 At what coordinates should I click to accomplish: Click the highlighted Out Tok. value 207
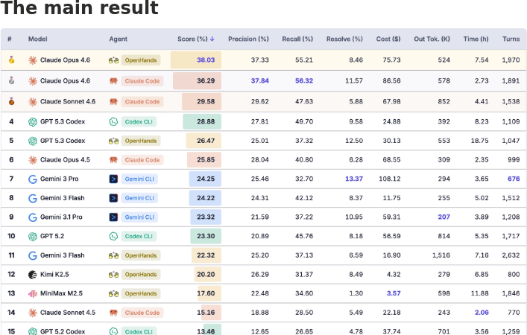click(444, 217)
